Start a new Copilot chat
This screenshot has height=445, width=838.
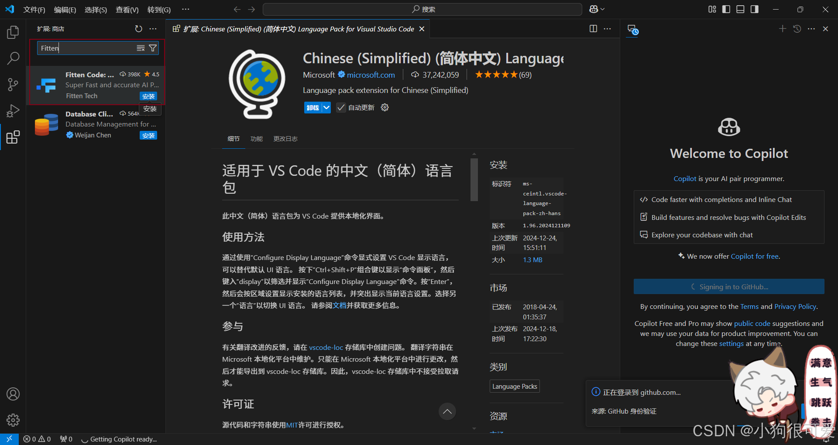[783, 29]
